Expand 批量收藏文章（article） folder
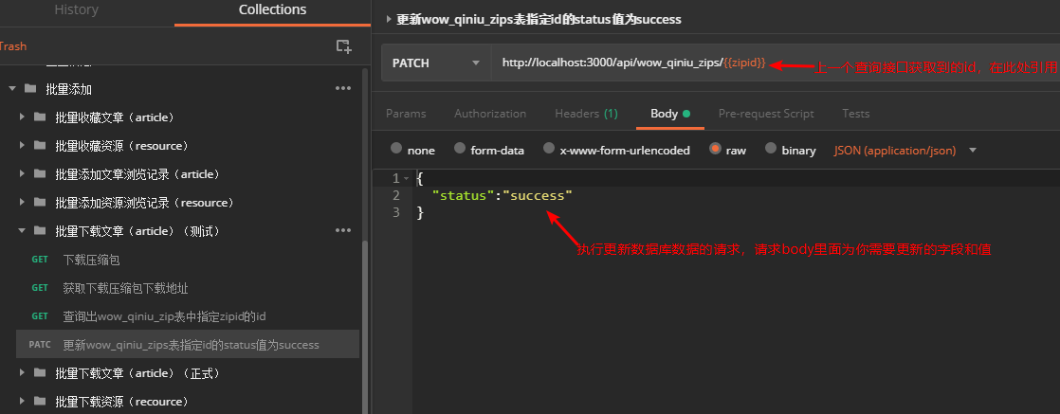Screen dimensions: 1060x414 coord(23,117)
